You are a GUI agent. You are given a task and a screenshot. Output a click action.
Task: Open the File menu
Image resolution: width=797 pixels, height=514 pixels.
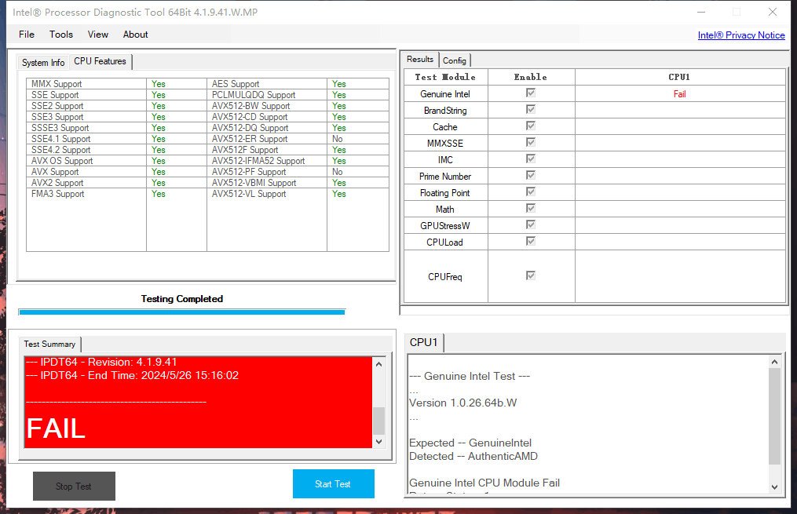(26, 35)
